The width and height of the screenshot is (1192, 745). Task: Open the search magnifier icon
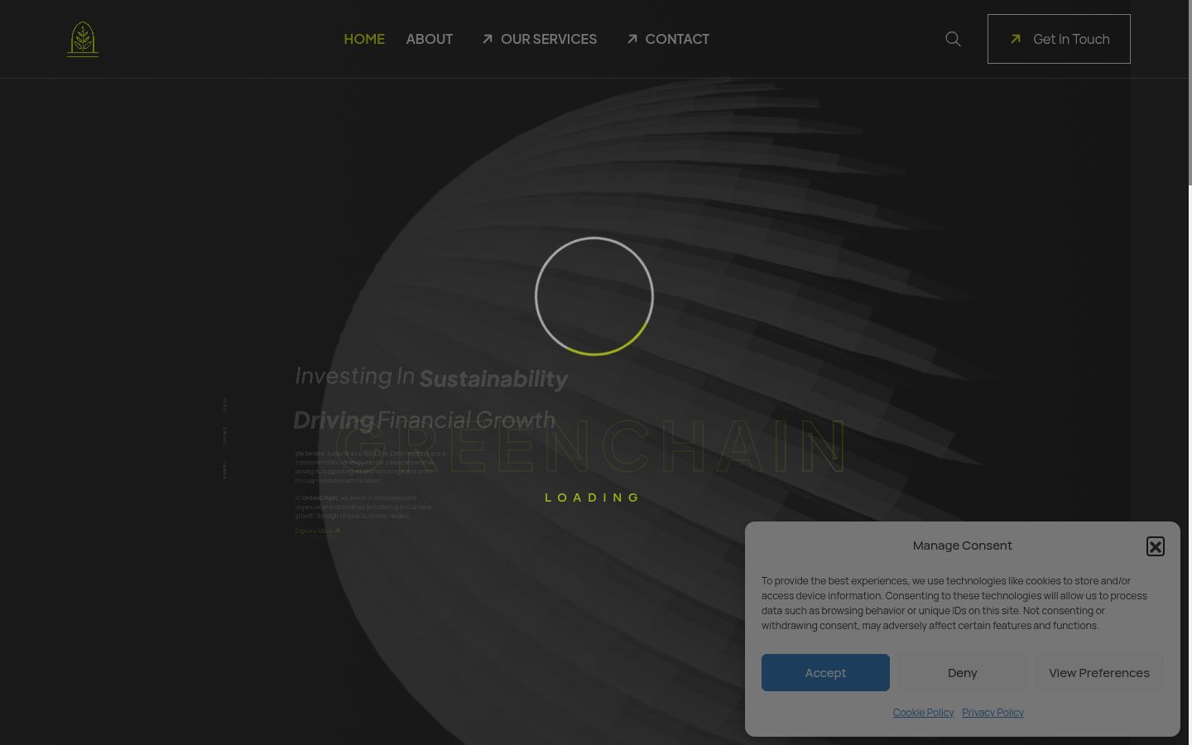tap(953, 39)
